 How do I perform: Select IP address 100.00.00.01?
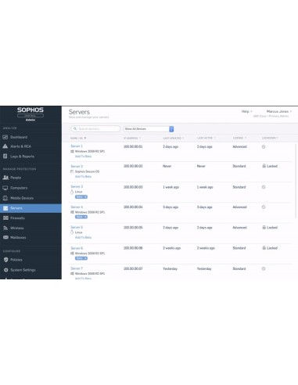tap(133, 146)
